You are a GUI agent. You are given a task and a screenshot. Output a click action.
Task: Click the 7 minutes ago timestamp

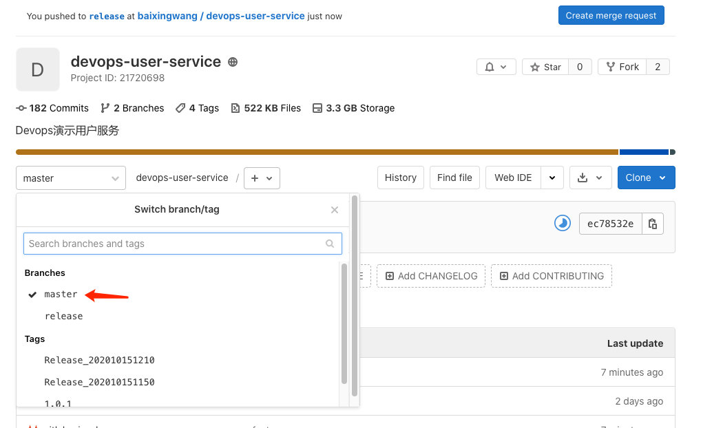click(631, 372)
